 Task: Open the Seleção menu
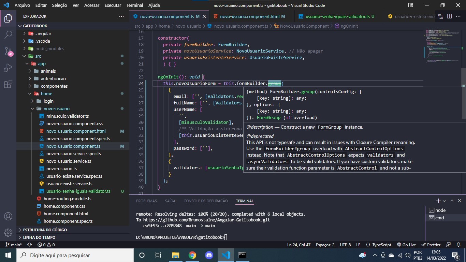click(x=60, y=5)
